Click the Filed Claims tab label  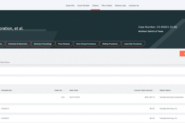[x=5, y=62]
